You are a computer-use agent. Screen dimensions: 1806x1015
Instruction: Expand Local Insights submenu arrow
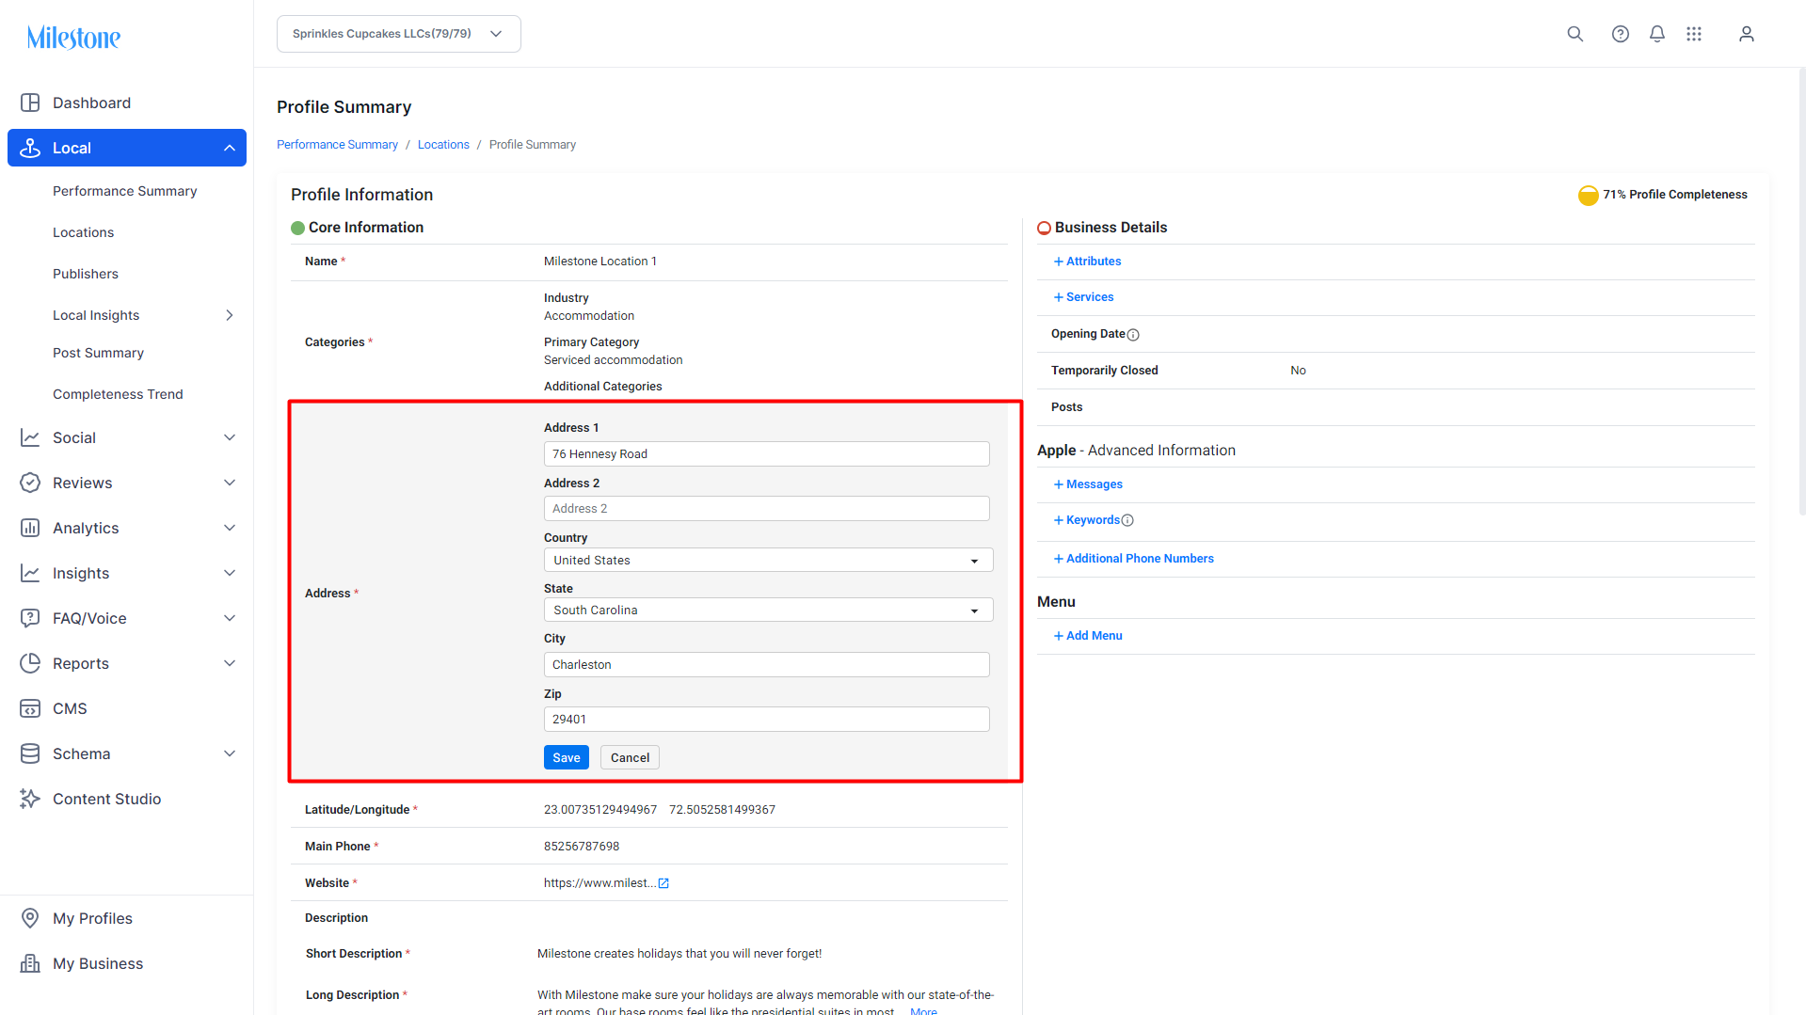(230, 315)
